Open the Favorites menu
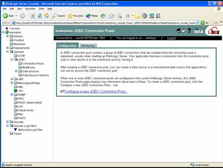The width and height of the screenshot is (223, 168). (30, 9)
